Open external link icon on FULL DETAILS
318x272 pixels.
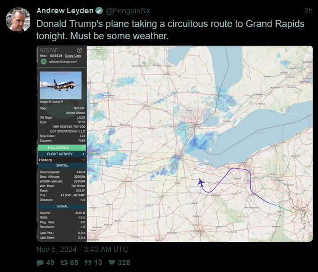click(83, 148)
